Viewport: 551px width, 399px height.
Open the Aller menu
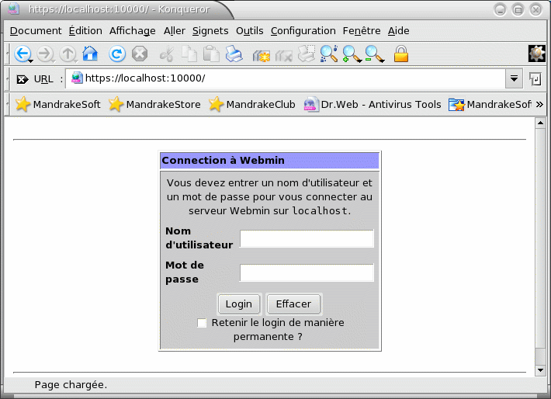[x=175, y=31]
